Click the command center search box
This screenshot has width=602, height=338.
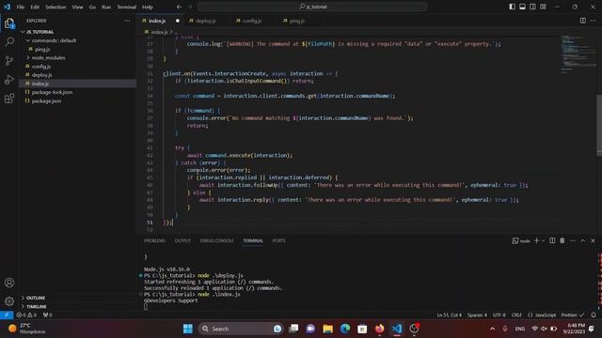tap(312, 7)
